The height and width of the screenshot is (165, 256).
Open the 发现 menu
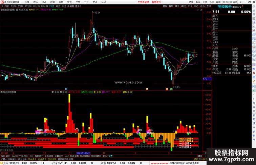(x=69, y=2)
